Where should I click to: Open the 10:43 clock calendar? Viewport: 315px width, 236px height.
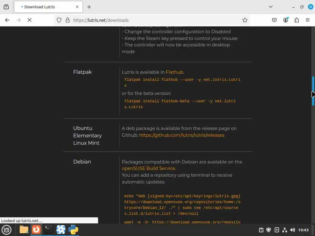[303, 230]
